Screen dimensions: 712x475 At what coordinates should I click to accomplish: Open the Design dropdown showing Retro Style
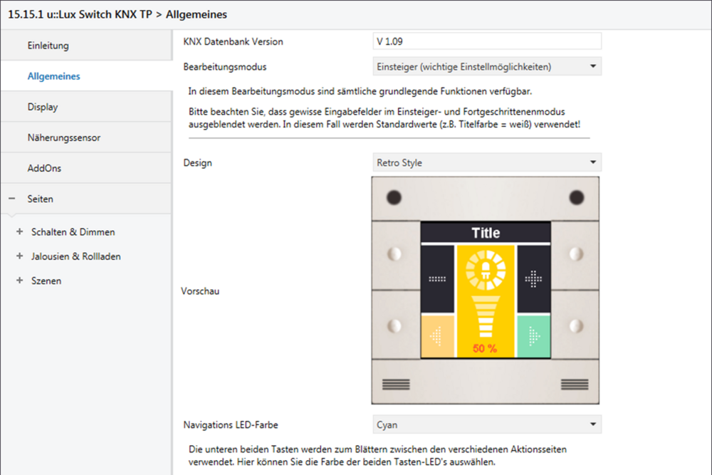coord(487,162)
